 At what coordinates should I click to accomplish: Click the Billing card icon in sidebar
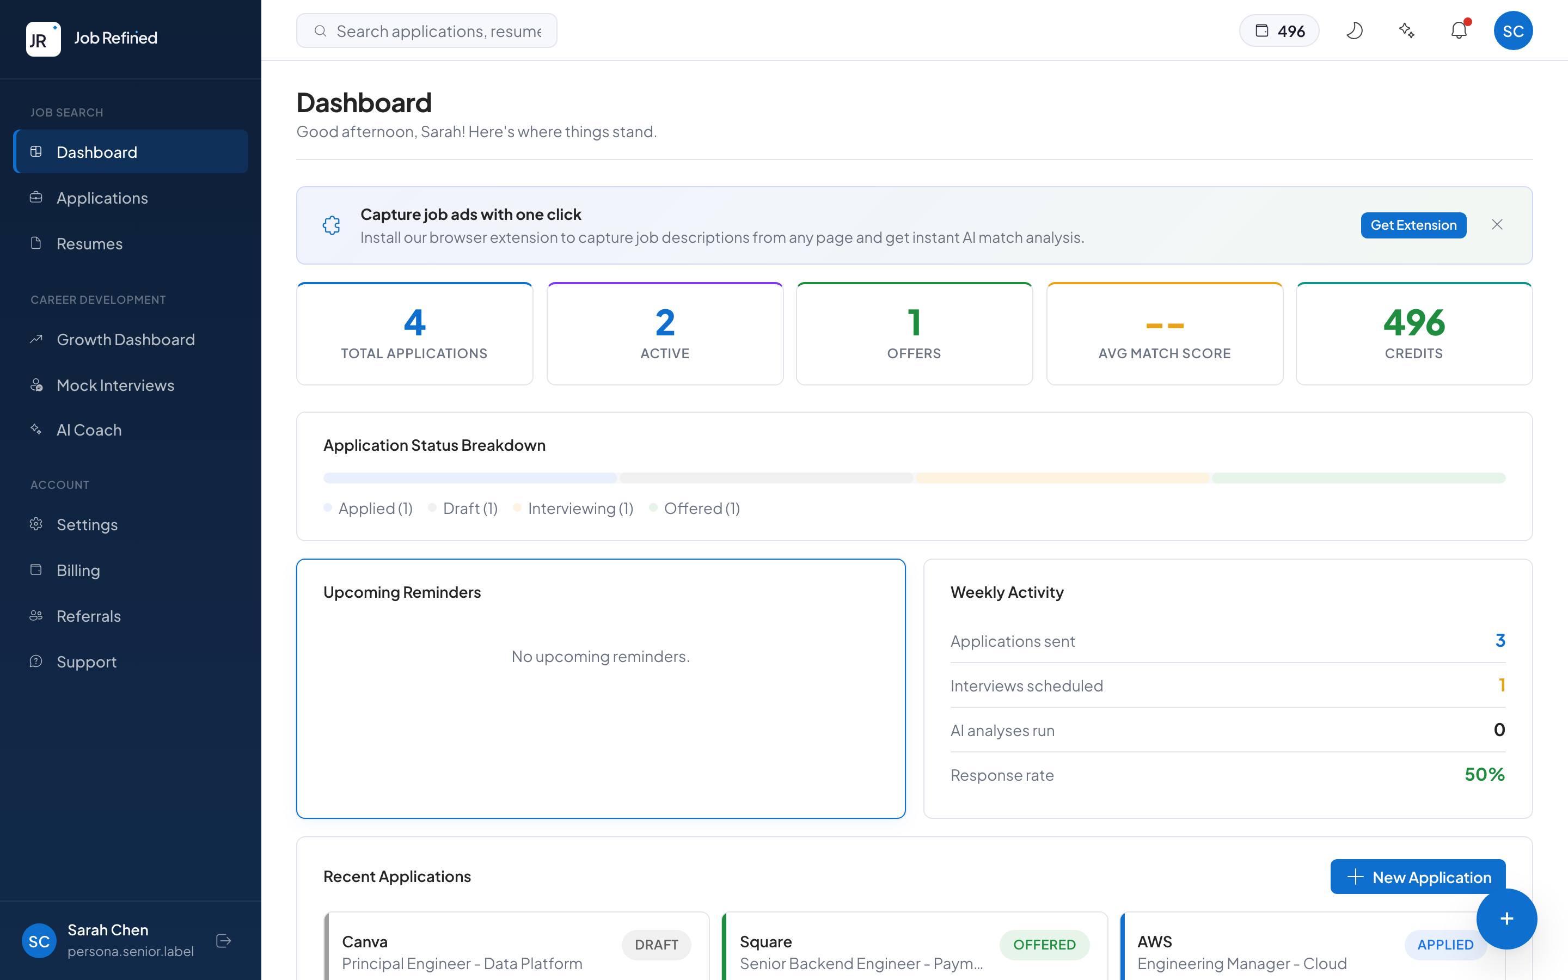coord(36,569)
